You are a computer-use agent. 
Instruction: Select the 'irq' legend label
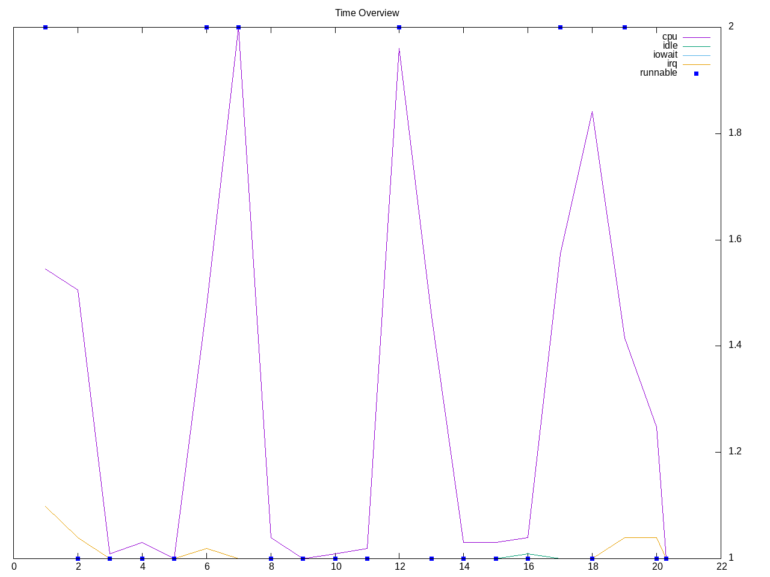pos(671,64)
